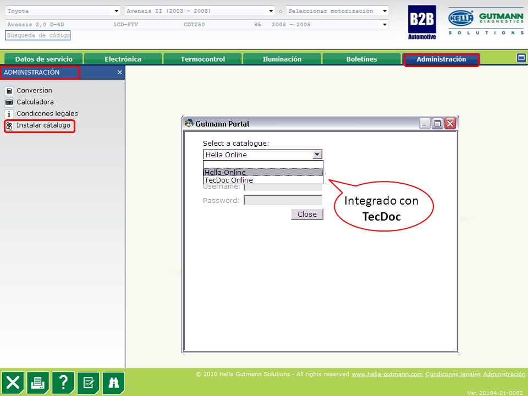This screenshot has height=396, width=528.
Task: Visit the www.hella-gutmann.com footer link
Action: coord(387,374)
